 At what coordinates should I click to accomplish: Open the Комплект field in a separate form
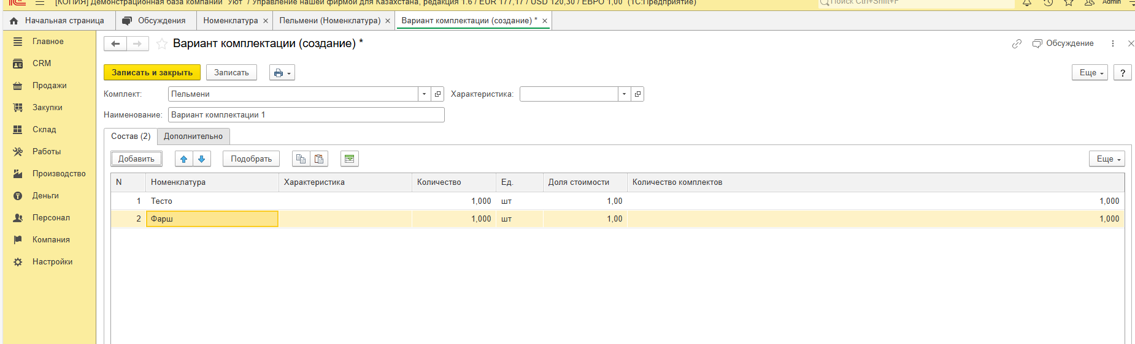(x=437, y=94)
